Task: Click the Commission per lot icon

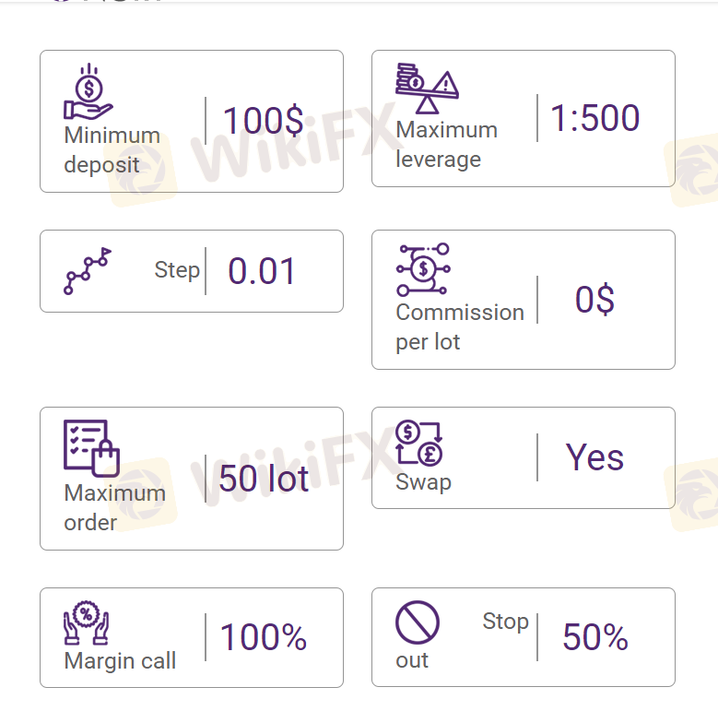Action: (x=423, y=269)
